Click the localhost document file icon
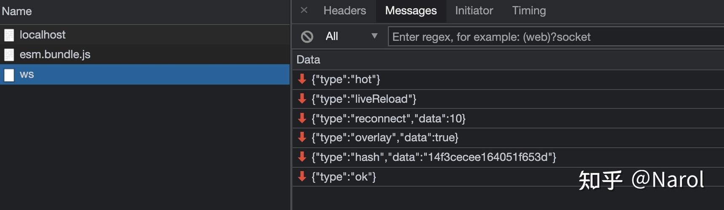The height and width of the screenshot is (210, 724). pyautogui.click(x=9, y=35)
